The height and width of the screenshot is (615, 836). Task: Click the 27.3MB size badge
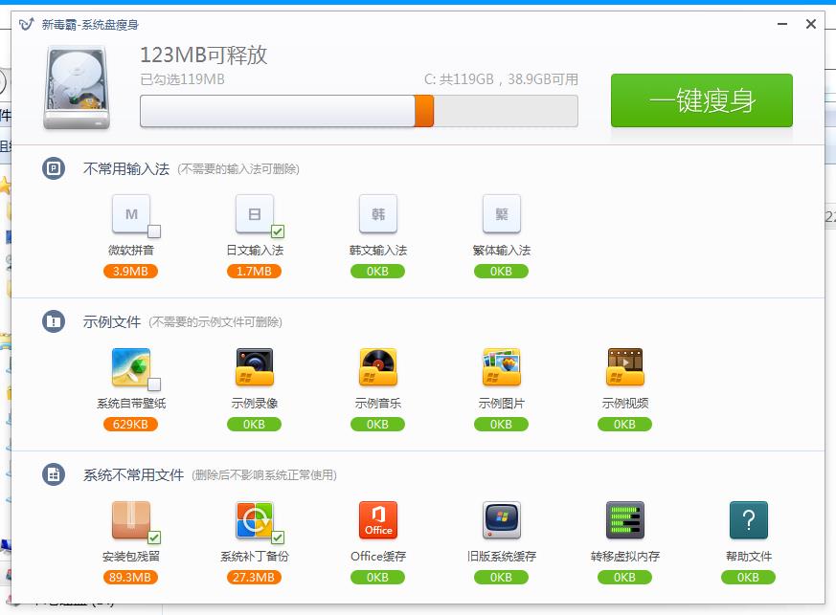[255, 577]
